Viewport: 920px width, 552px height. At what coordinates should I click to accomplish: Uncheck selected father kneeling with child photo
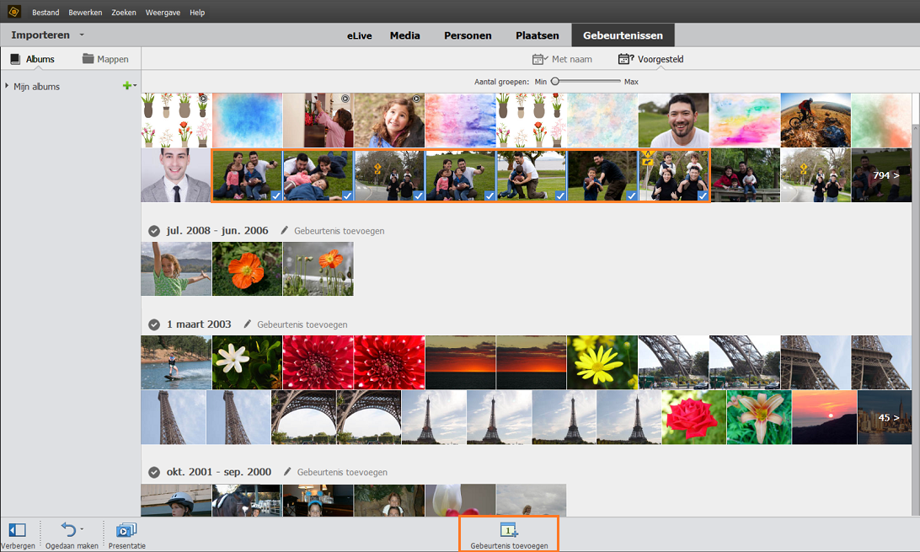pos(559,196)
